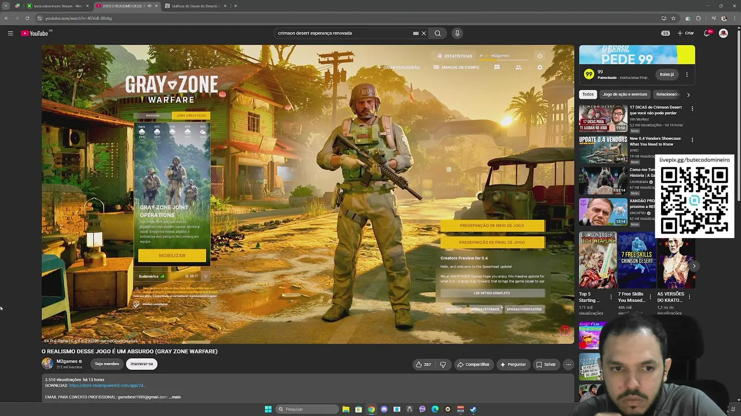This screenshot has width=741, height=416.
Task: Select the Warfare mode tab
Action: 153,116
